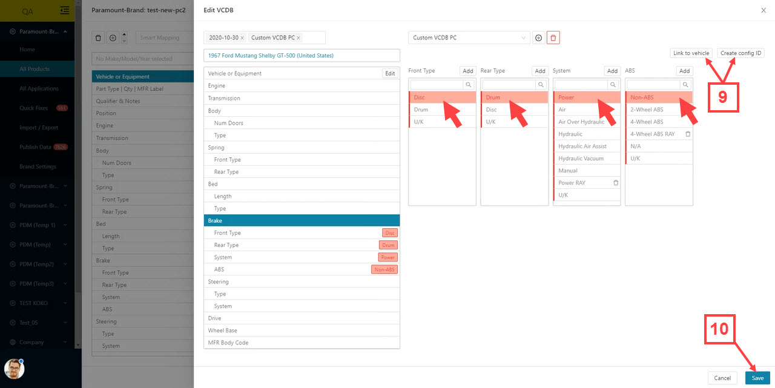This screenshot has height=388, width=775.
Task: Go to Home in sidebar
Action: click(27, 50)
